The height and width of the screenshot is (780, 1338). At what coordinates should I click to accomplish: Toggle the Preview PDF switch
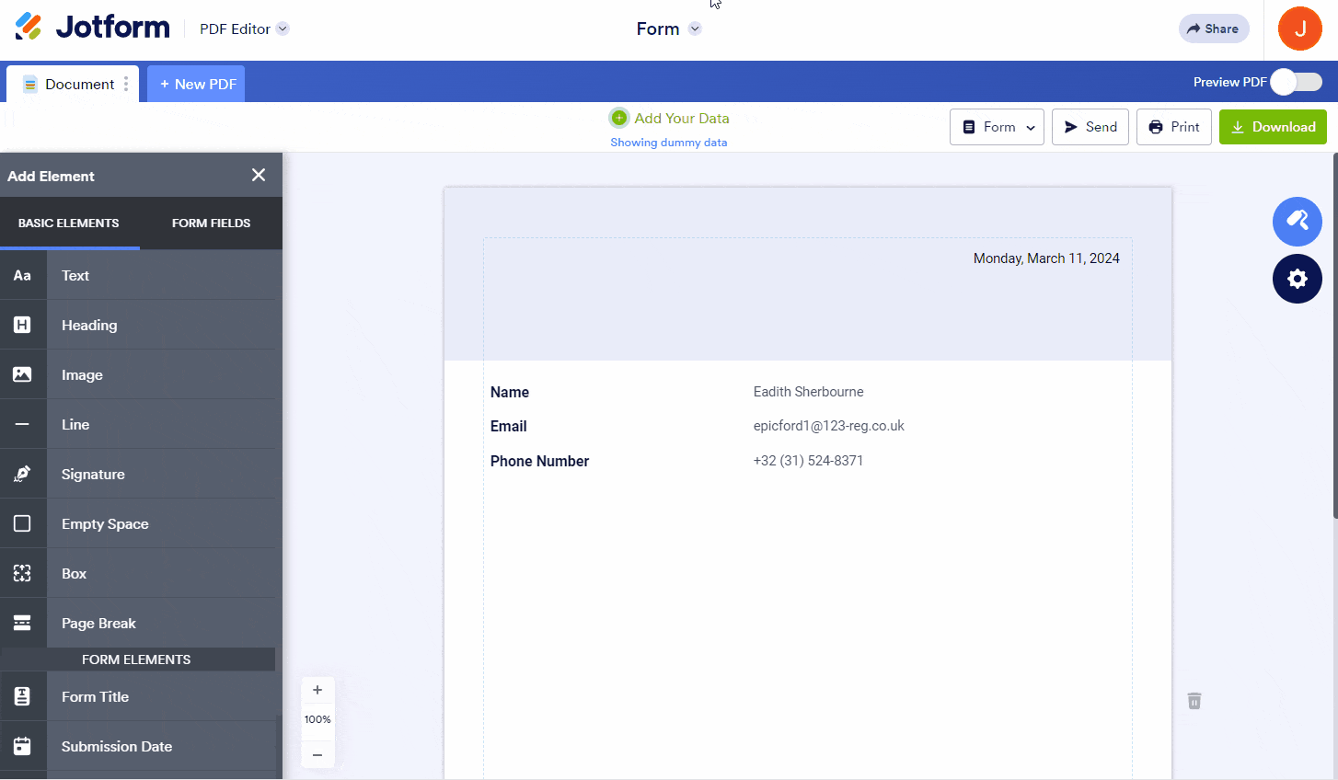[x=1297, y=82]
